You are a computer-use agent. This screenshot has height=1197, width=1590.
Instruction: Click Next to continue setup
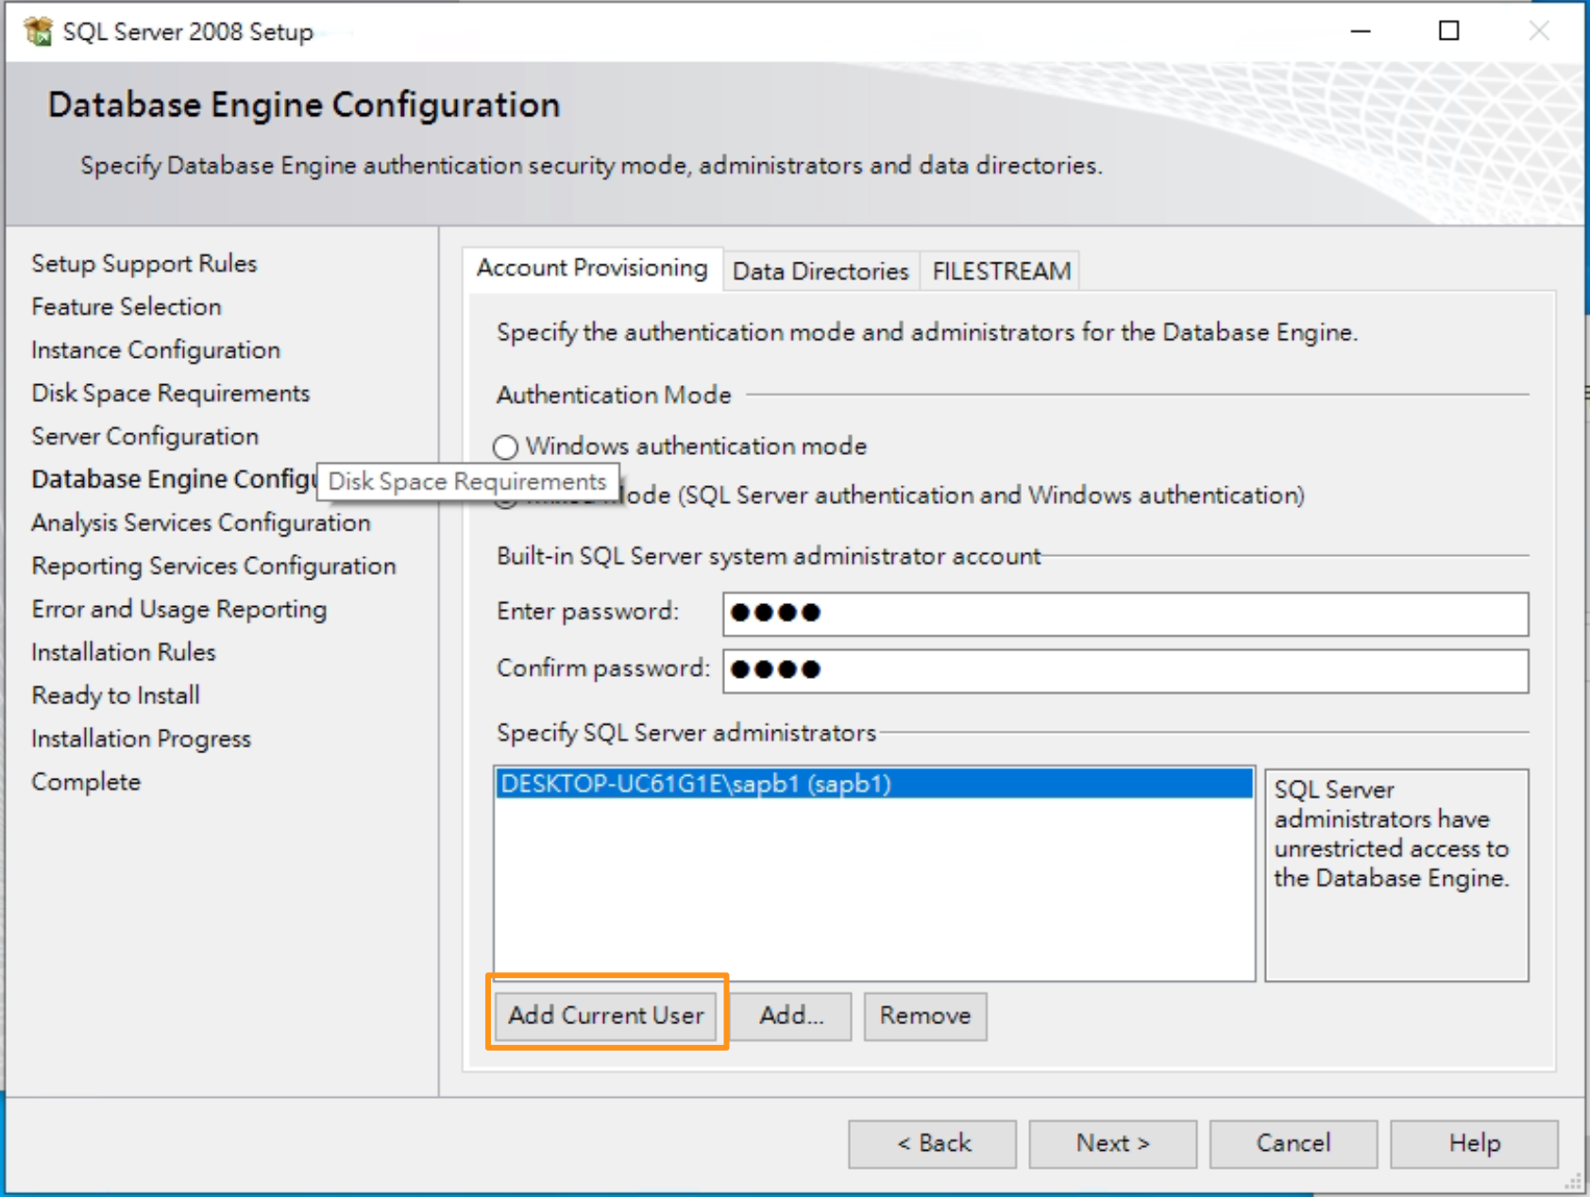1111,1143
